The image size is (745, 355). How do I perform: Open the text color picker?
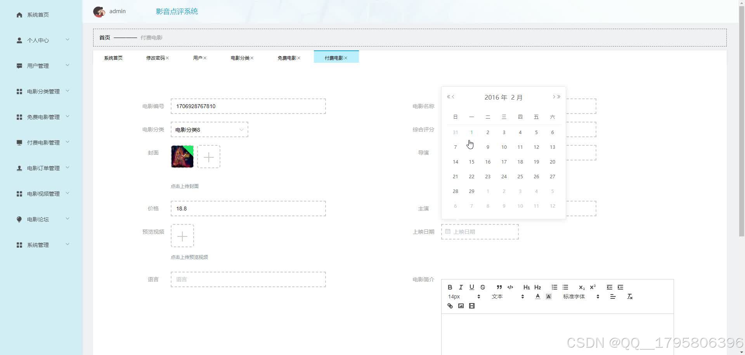(537, 296)
